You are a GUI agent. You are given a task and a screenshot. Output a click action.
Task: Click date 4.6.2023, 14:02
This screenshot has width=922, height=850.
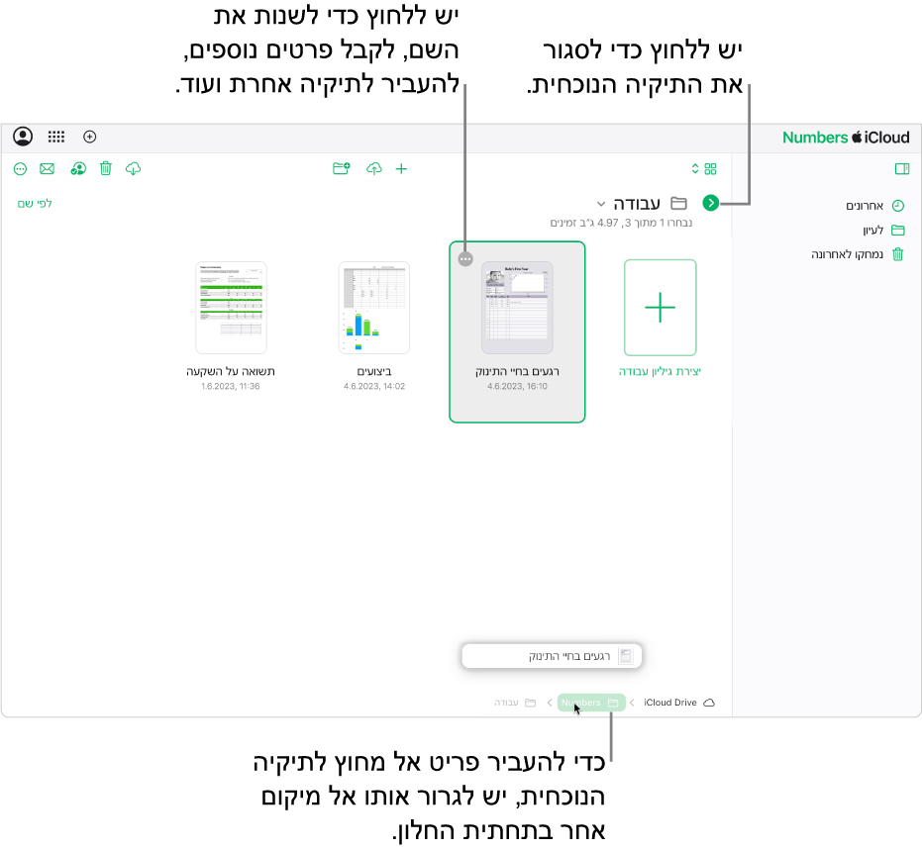374,387
